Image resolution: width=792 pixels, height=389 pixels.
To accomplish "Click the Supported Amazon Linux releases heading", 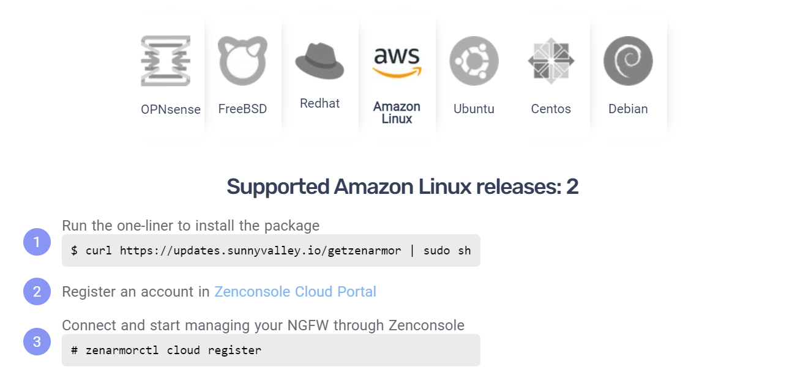I will click(403, 186).
